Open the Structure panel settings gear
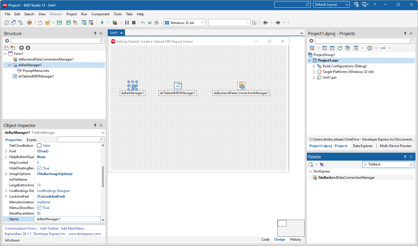The width and height of the screenshot is (418, 246). (x=7, y=41)
